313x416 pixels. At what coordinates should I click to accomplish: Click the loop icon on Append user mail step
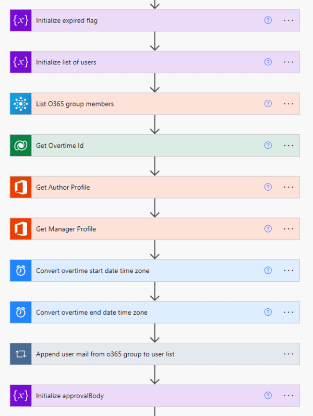click(21, 354)
